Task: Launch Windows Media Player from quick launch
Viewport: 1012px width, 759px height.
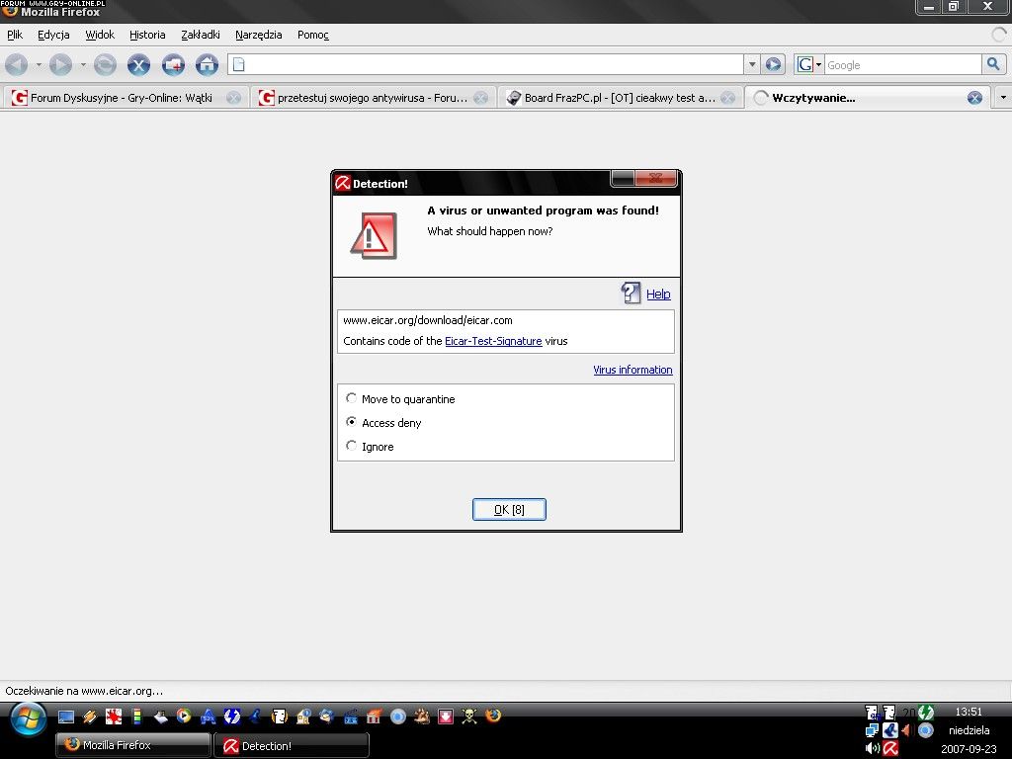Action: tap(184, 716)
